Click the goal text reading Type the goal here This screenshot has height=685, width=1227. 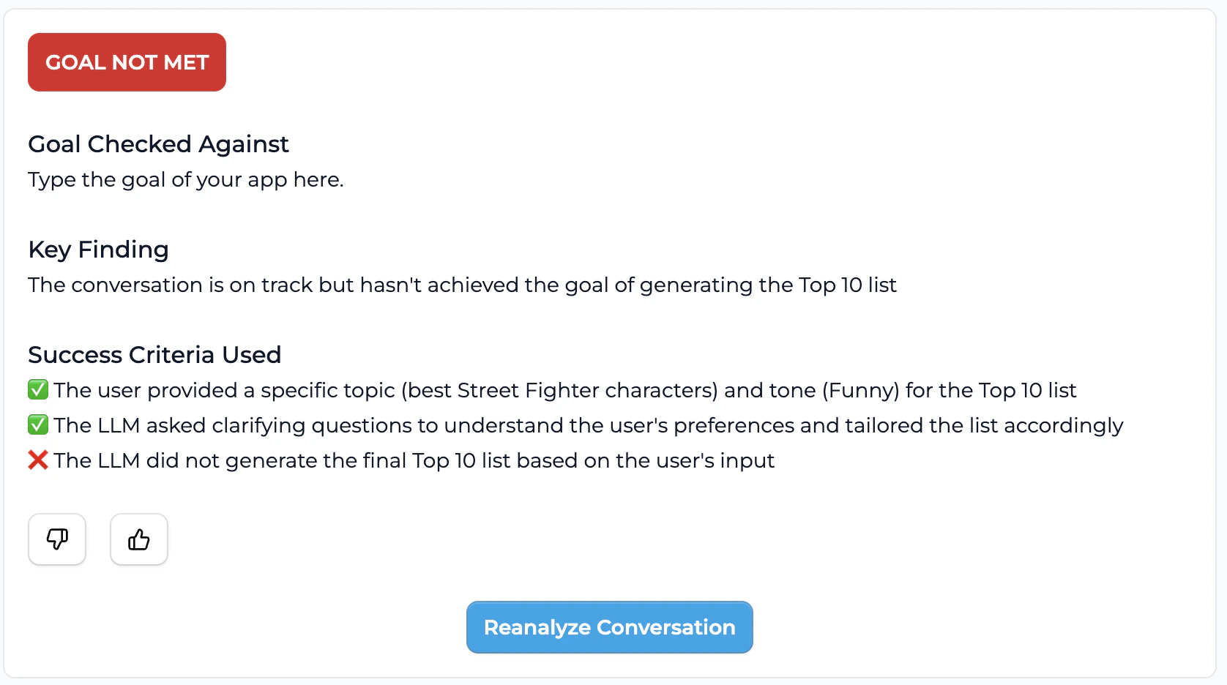[x=185, y=179]
